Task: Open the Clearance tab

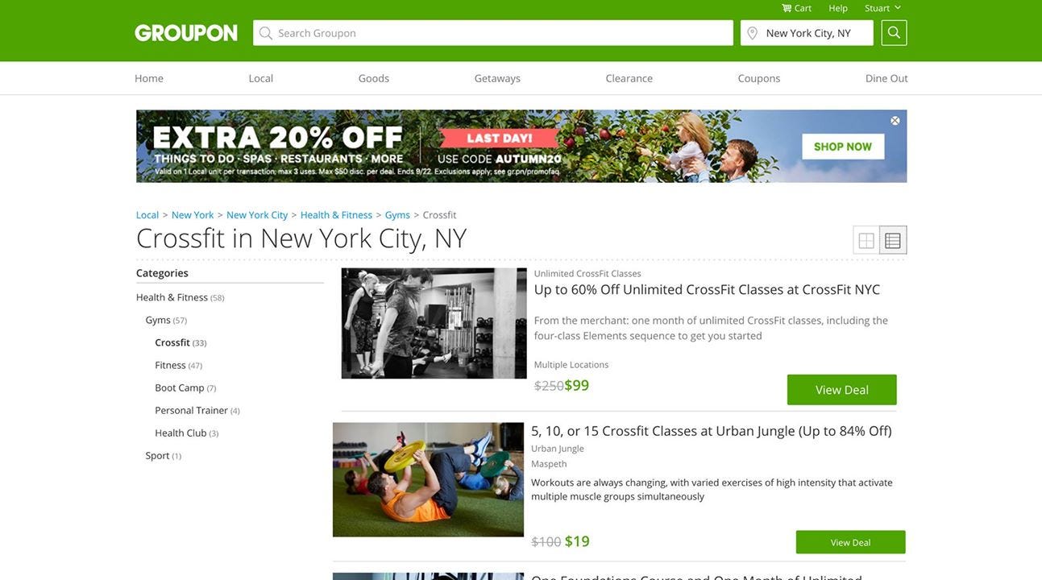Action: [x=629, y=78]
